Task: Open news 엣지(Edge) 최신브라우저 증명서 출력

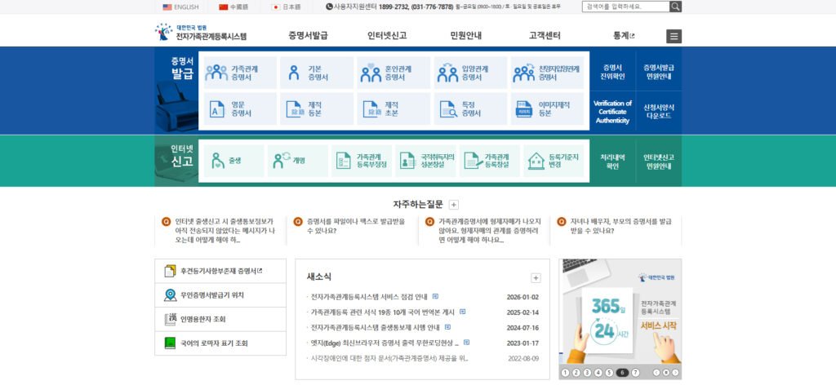Action: tap(385, 343)
